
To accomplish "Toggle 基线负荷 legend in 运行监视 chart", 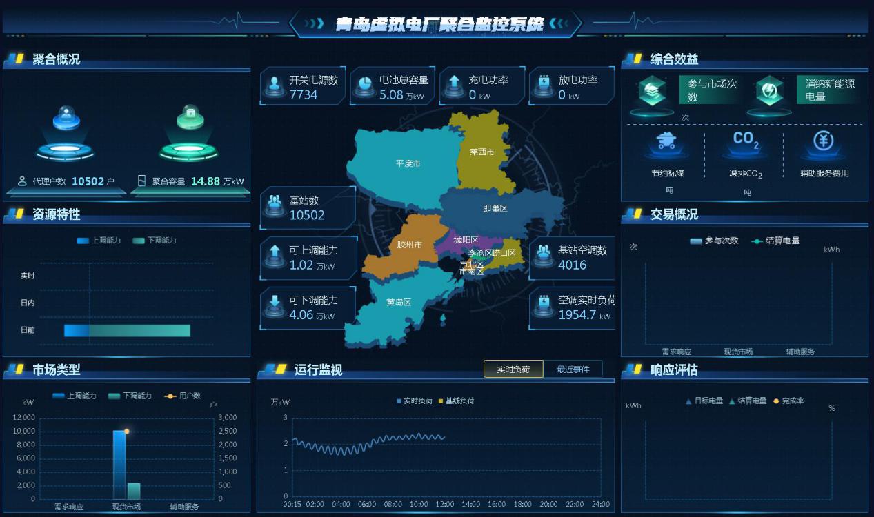I will point(459,401).
